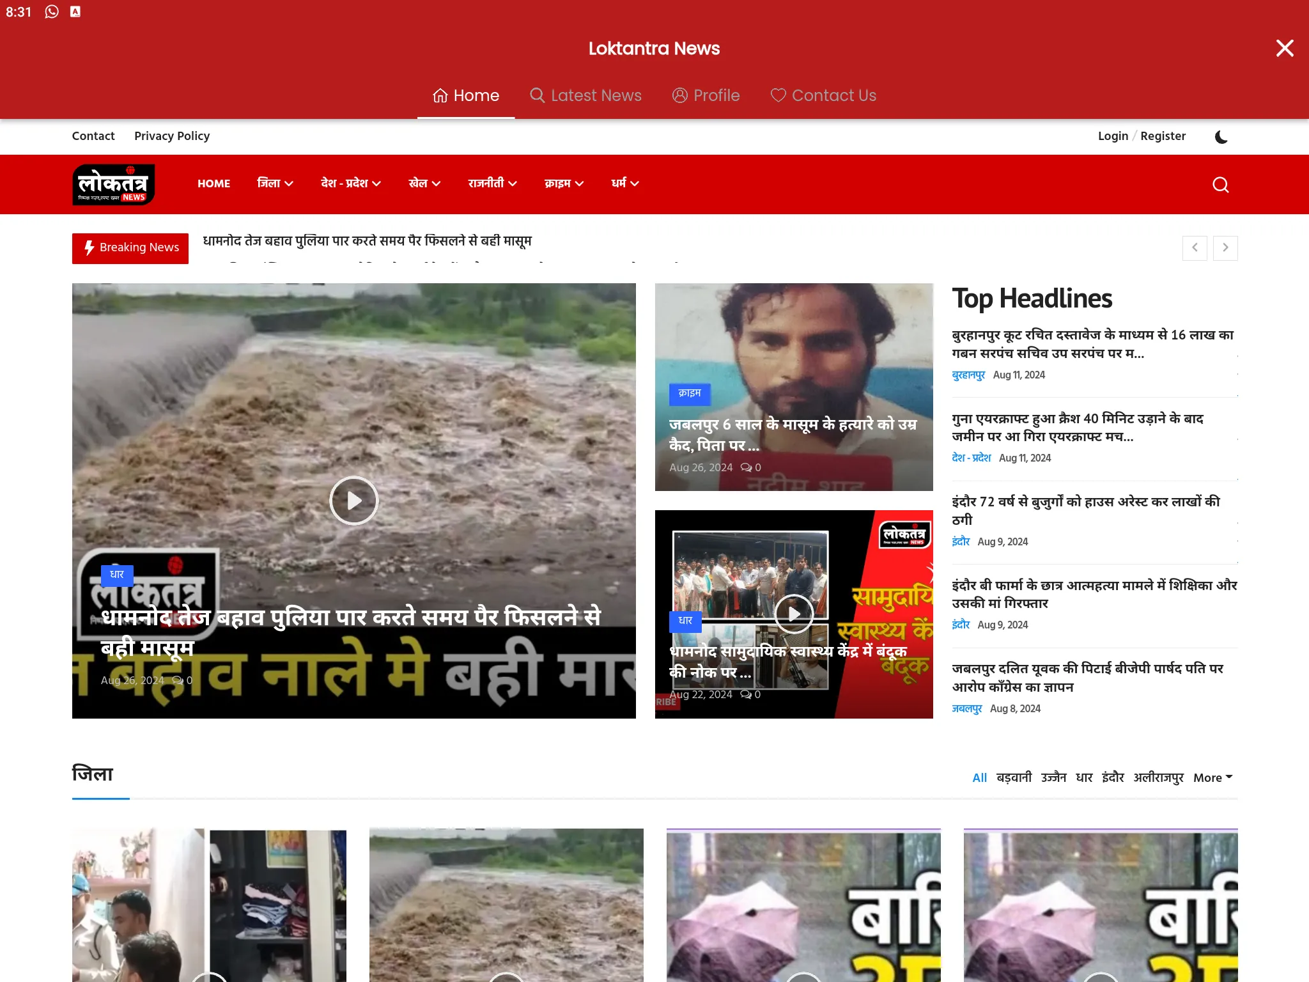The height and width of the screenshot is (982, 1309).
Task: Open the More district filter dropdown
Action: 1212,777
